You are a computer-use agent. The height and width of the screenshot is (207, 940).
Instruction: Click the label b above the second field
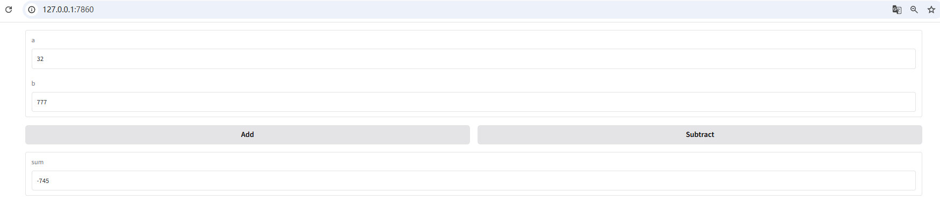(x=33, y=83)
